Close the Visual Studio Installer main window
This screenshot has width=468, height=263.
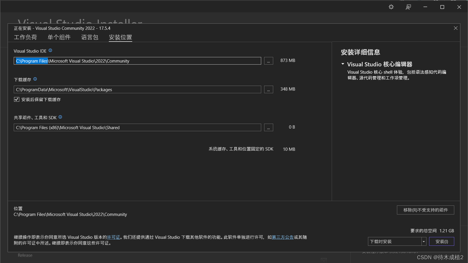pos(459,7)
